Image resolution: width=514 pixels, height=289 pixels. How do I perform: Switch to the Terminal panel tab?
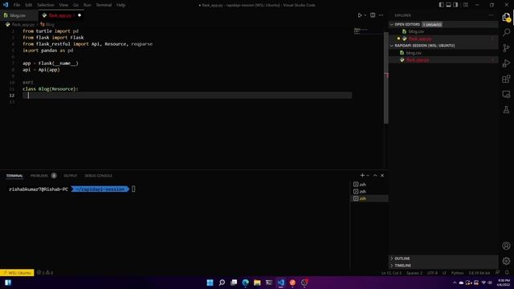click(x=14, y=176)
